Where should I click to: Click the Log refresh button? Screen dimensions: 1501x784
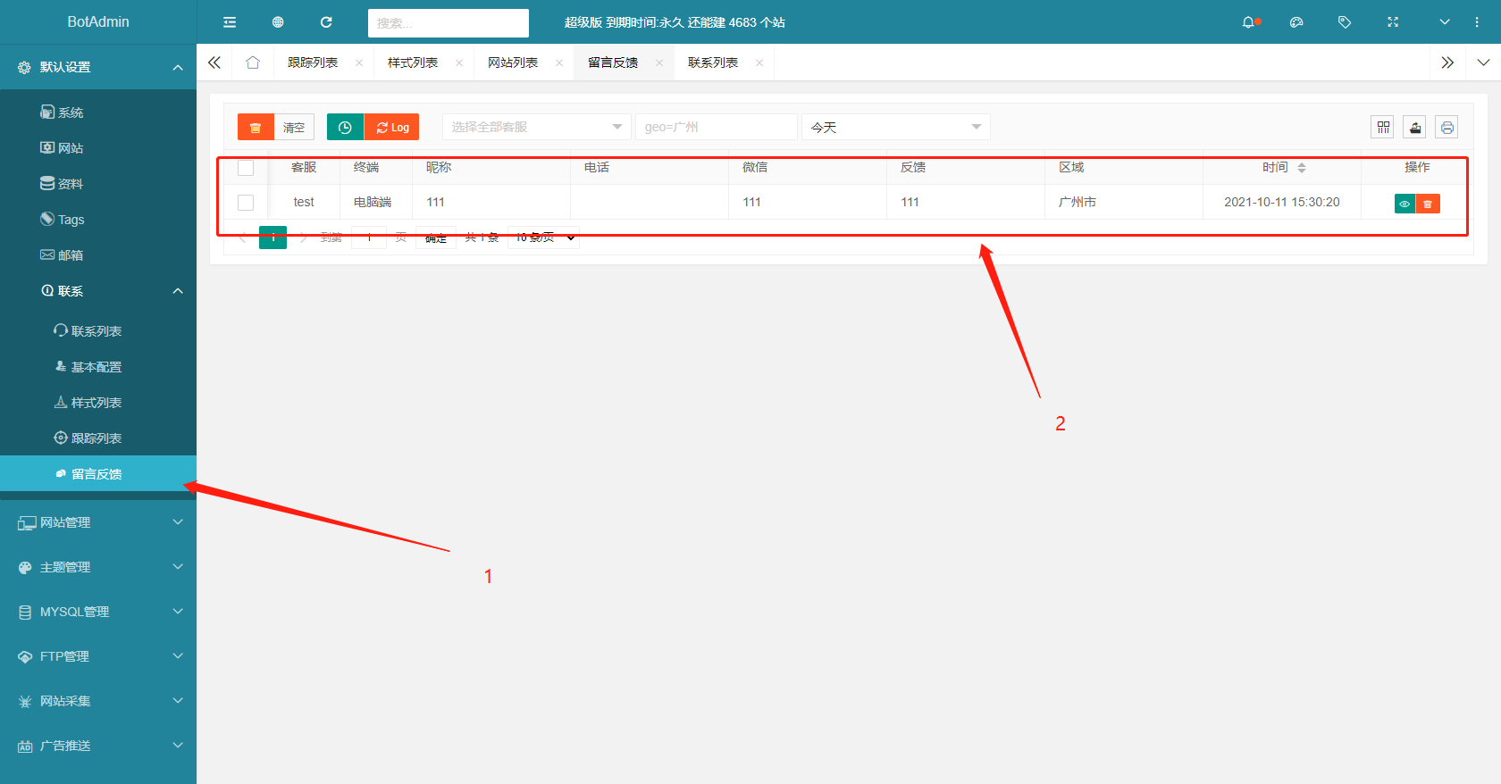[x=392, y=127]
